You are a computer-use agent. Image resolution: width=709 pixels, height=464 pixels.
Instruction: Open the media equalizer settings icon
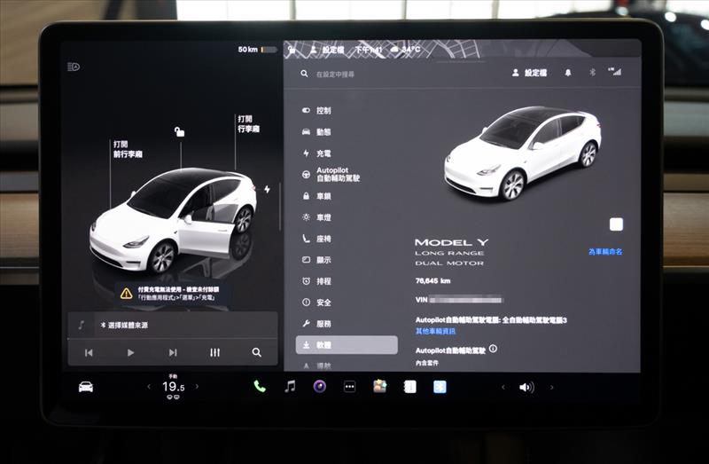[x=214, y=352]
